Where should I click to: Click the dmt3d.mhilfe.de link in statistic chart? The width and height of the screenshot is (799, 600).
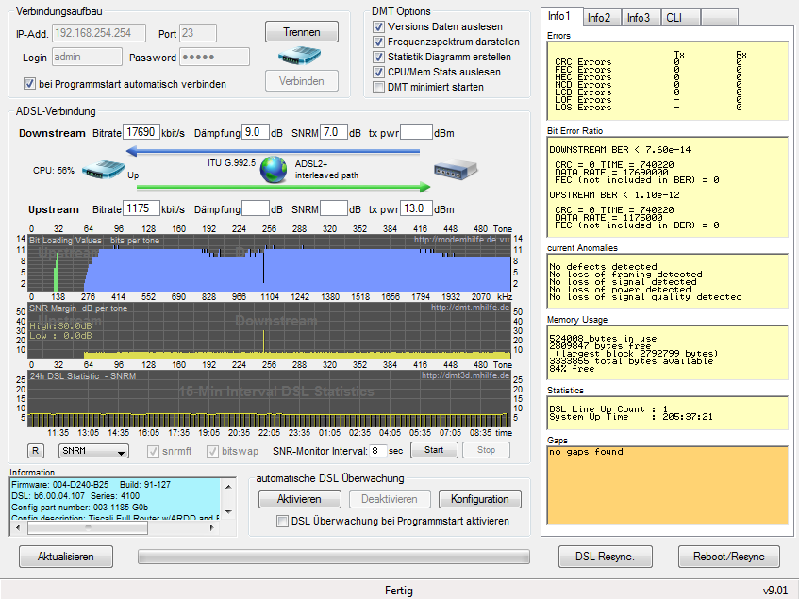(465, 375)
